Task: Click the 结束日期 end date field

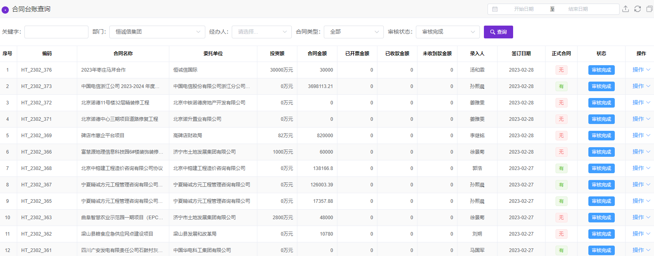Action: click(578, 9)
